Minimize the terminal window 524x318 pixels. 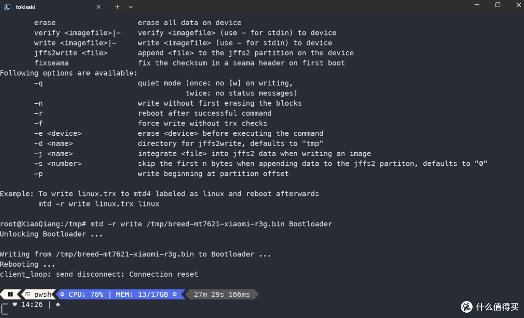coord(477,5)
